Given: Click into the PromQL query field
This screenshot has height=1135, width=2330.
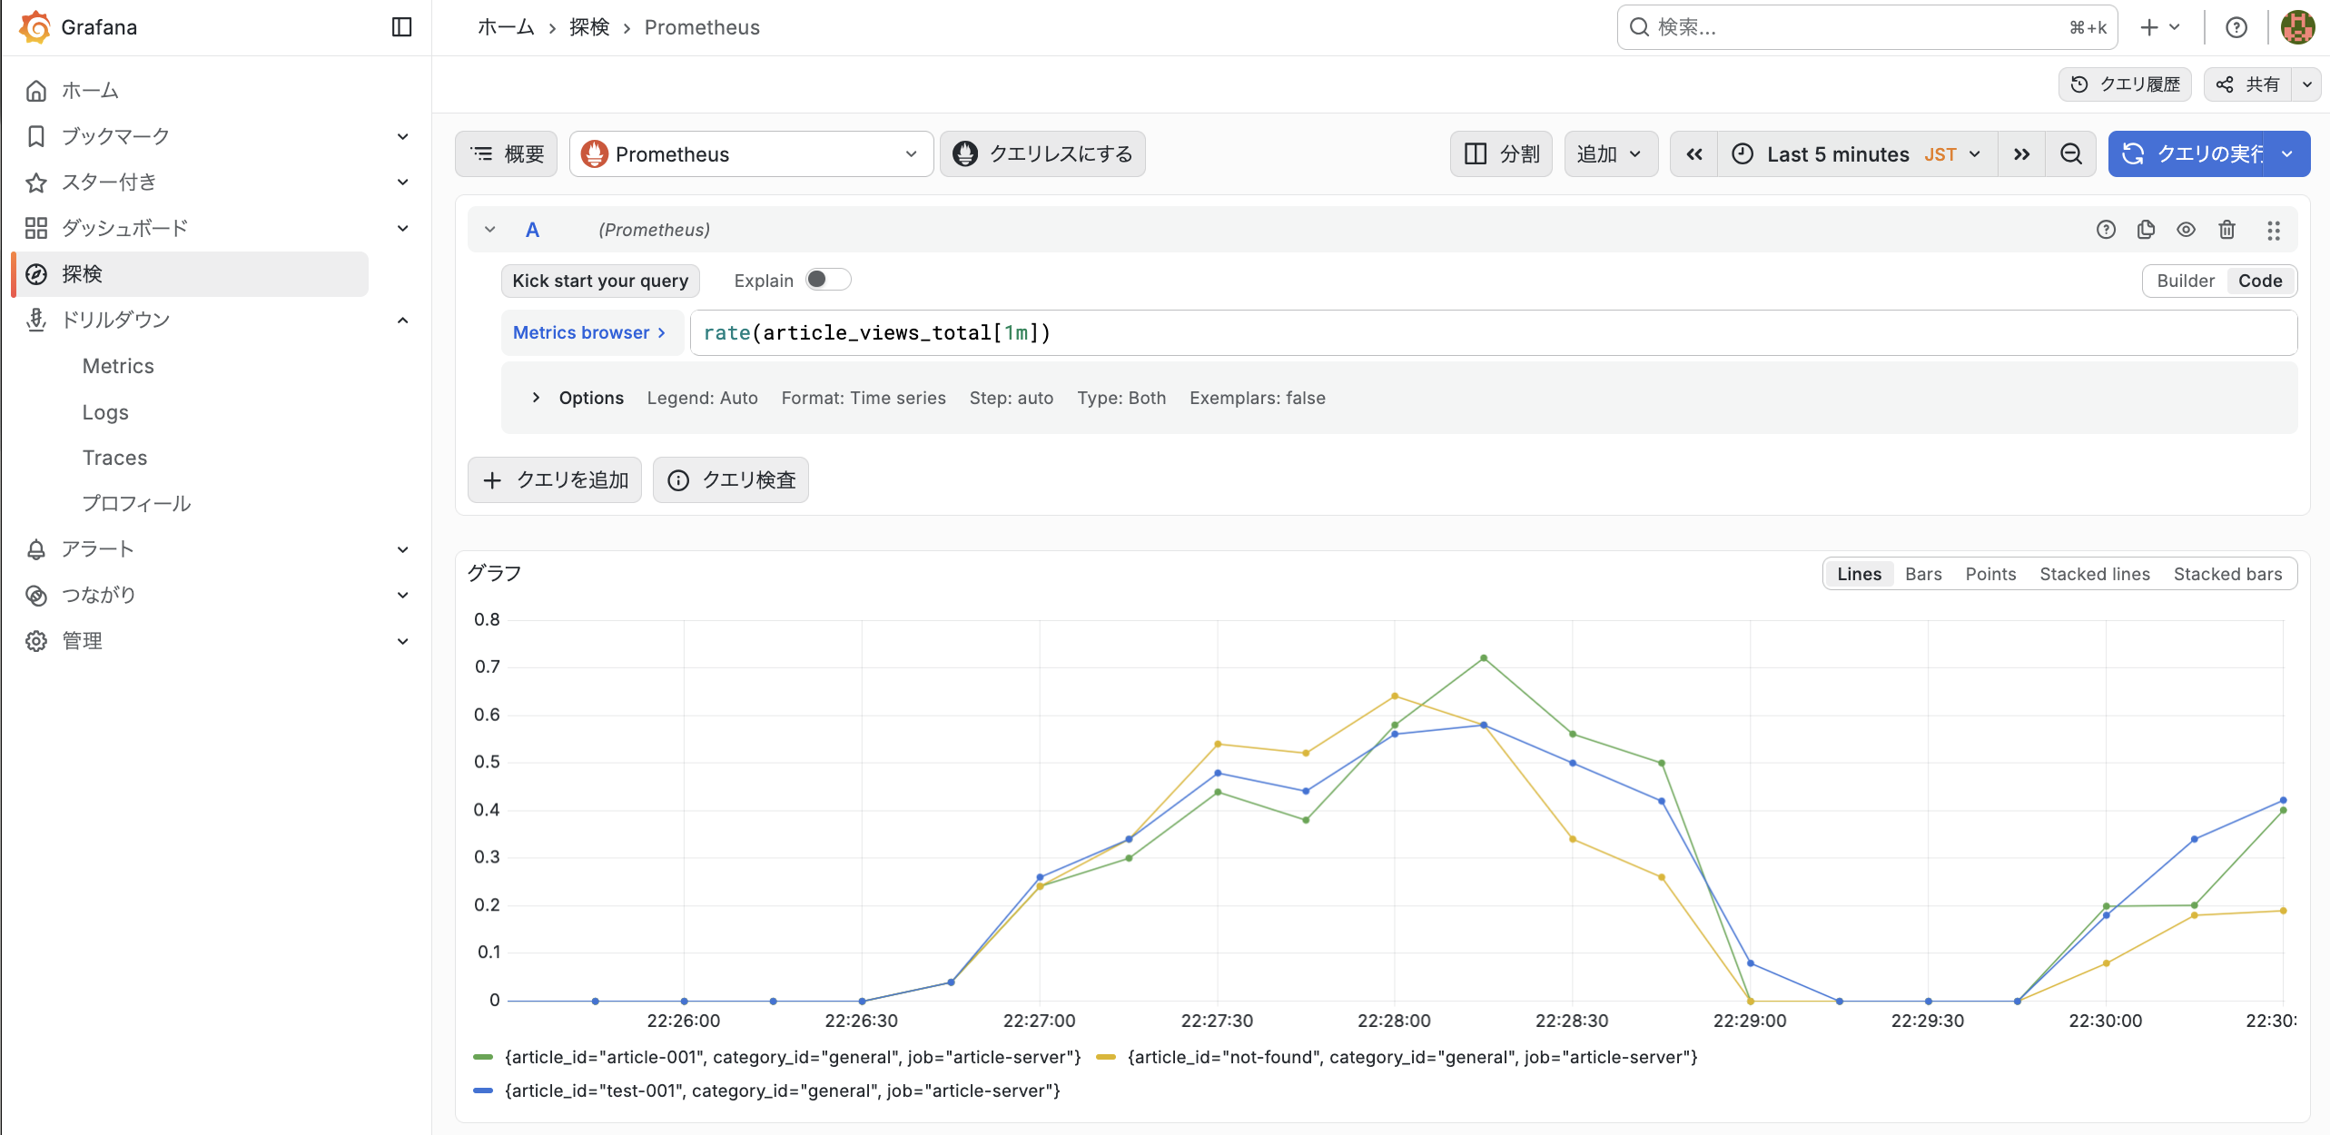Looking at the screenshot, I should click(1489, 332).
